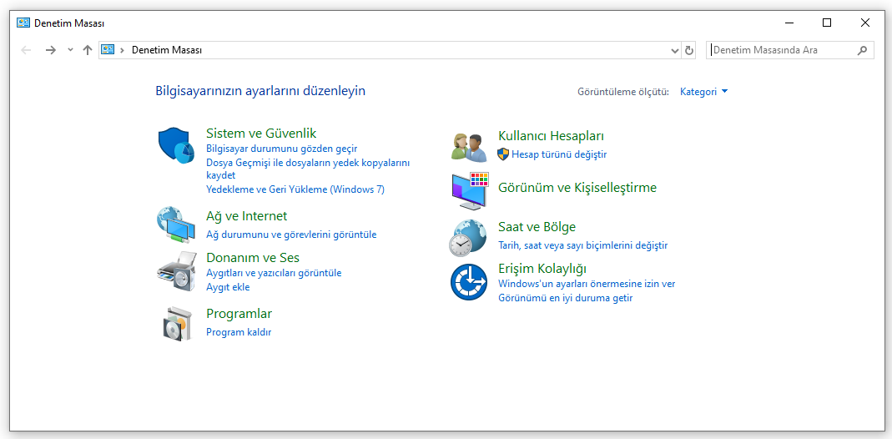Click the Saat ve Bölge clock icon
The image size is (892, 439).
coord(468,237)
